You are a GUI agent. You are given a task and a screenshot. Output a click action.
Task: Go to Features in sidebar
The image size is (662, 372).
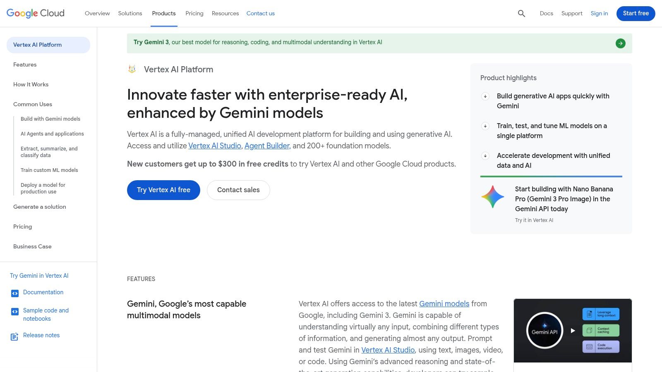click(x=25, y=65)
